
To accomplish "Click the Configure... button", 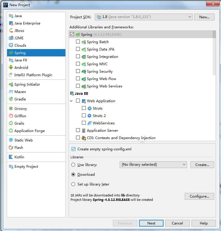I will 199,196.
